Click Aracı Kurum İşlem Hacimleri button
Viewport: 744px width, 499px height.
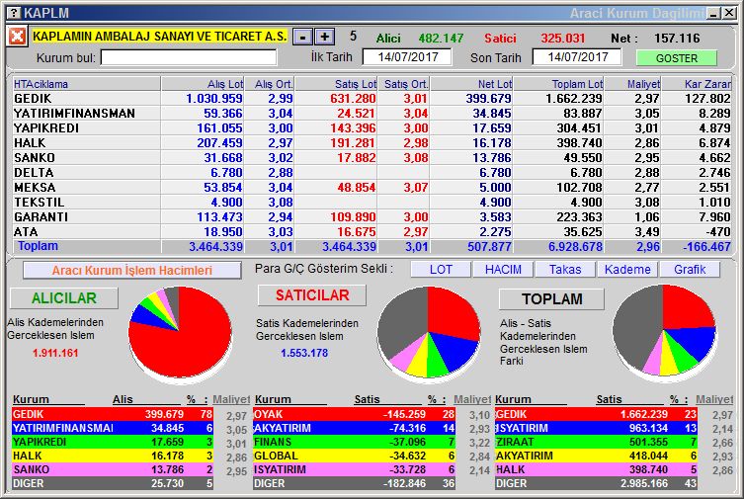pyautogui.click(x=132, y=271)
